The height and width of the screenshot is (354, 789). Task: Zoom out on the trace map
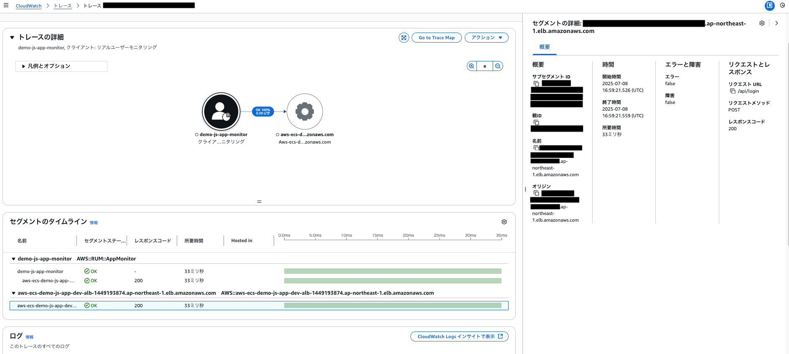click(498, 66)
